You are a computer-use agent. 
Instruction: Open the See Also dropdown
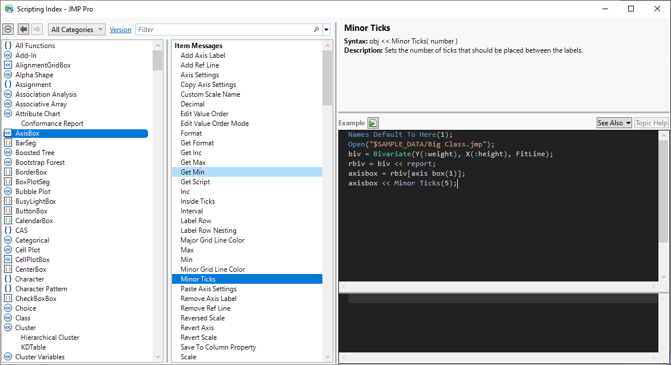tap(614, 123)
